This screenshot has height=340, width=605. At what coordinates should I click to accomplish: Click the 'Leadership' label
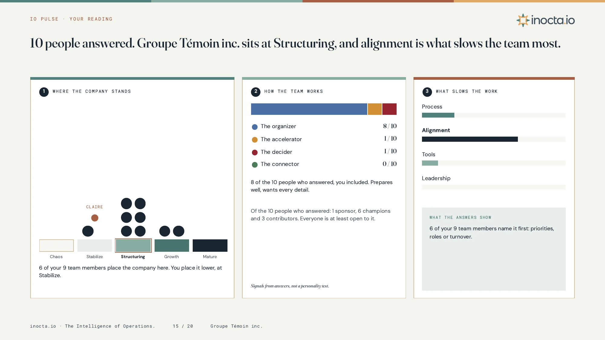(x=436, y=178)
